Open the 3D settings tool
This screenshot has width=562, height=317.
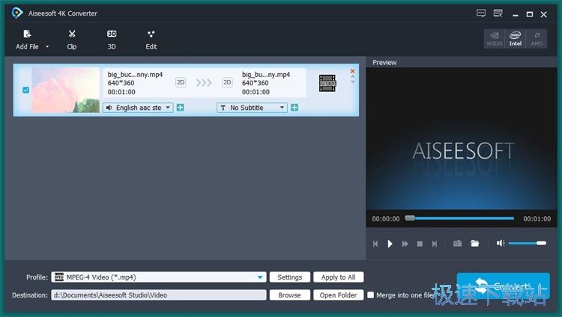[112, 40]
